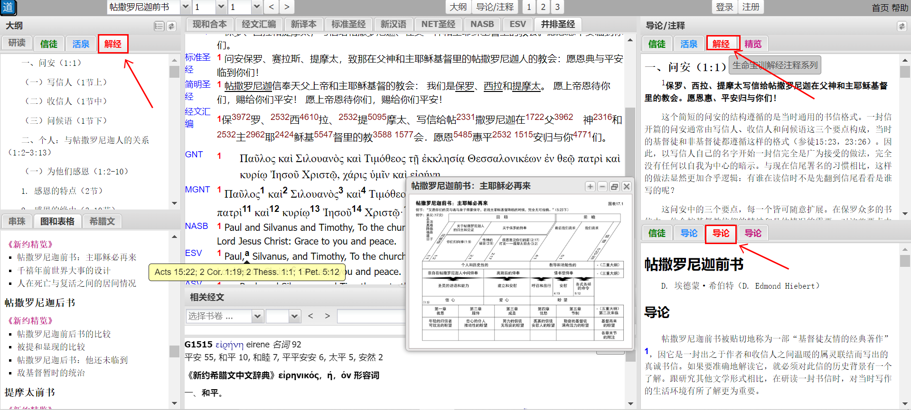The height and width of the screenshot is (410, 911).
Task: Go to next verse with top arrow
Action: tap(287, 7)
